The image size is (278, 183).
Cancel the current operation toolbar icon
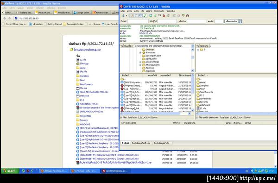tap(159, 16)
